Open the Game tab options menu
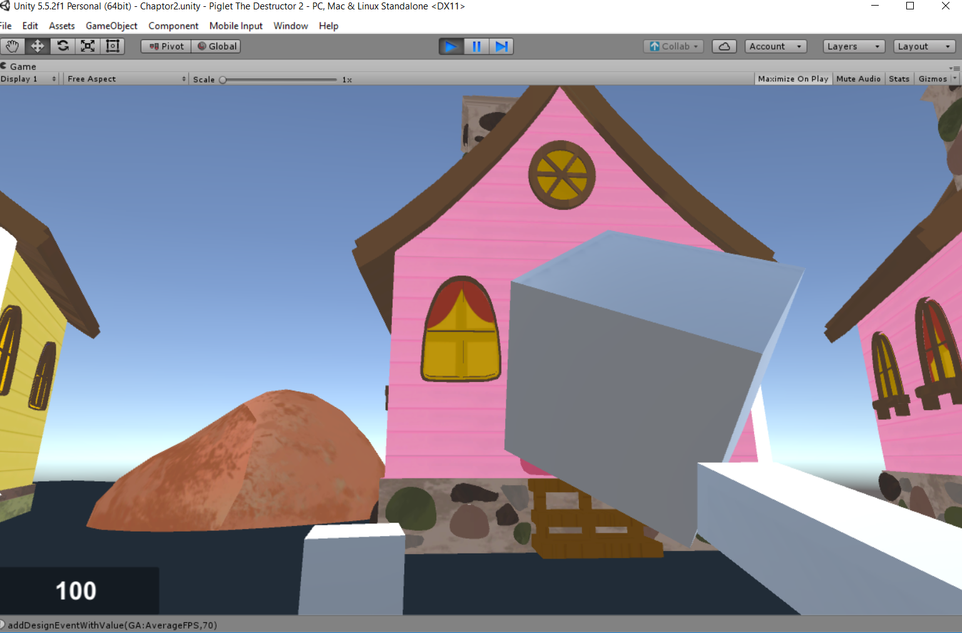This screenshot has height=633, width=962. tap(954, 68)
